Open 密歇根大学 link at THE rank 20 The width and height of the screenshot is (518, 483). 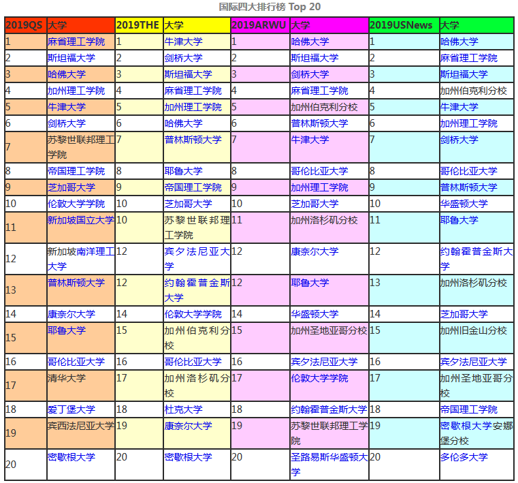(189, 457)
